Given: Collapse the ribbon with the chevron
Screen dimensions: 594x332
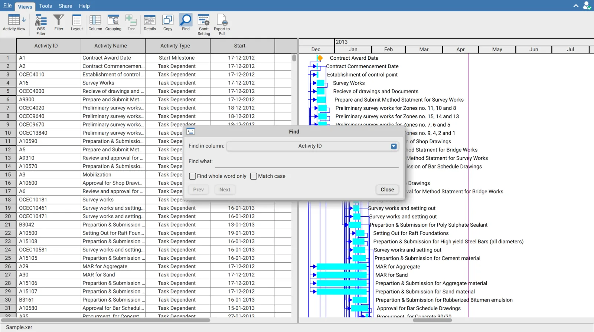Looking at the screenshot, I should 576,6.
